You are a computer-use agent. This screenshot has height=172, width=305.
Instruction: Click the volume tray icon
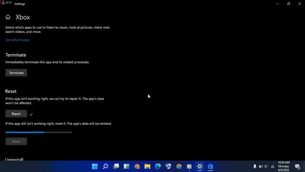click(x=266, y=166)
